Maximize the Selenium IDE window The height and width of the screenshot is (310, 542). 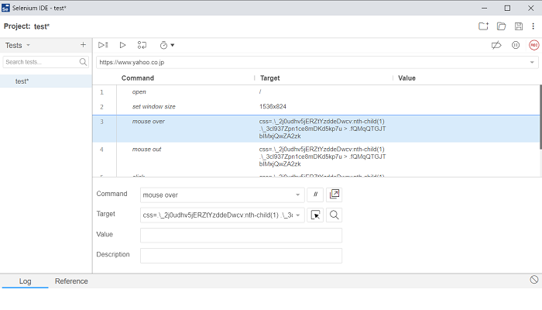507,8
